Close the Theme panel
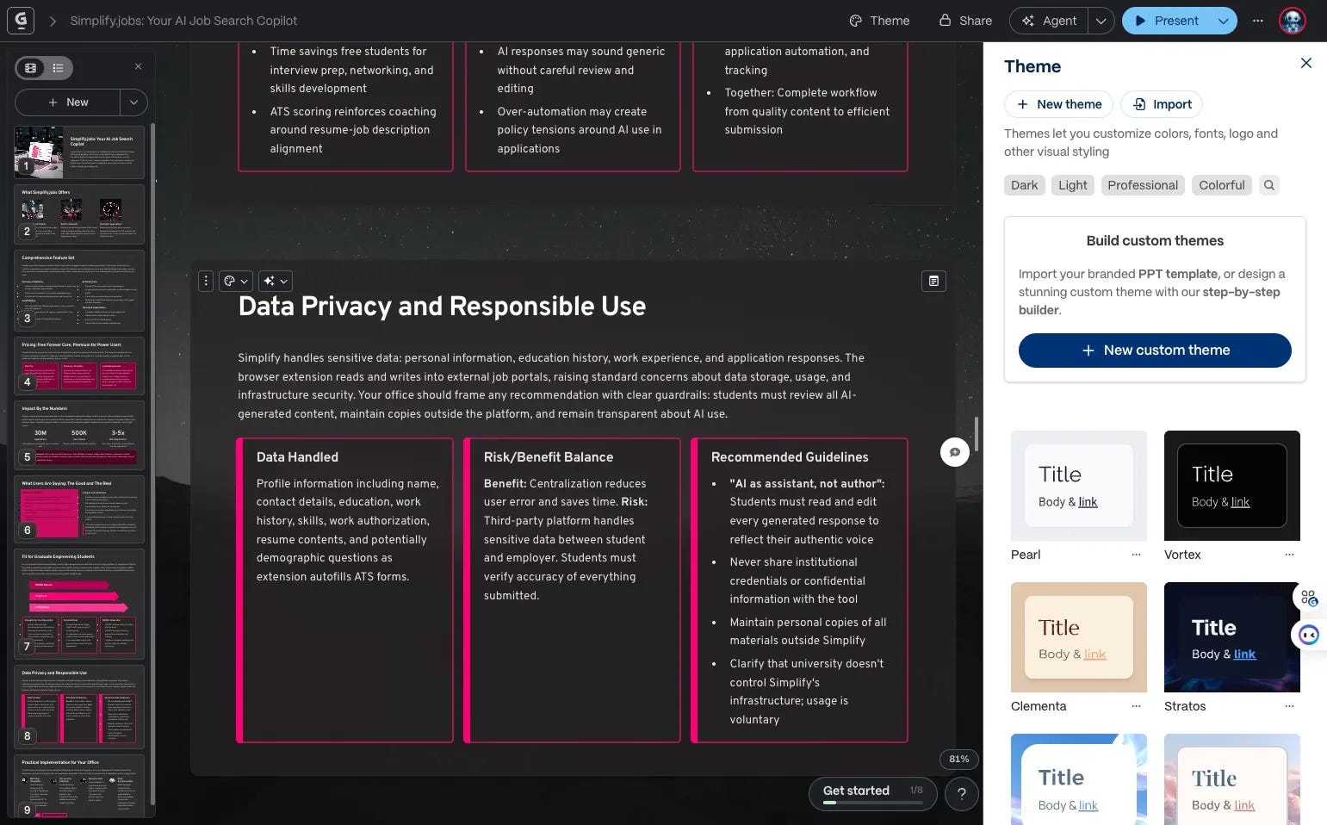1327x825 pixels. (1306, 63)
